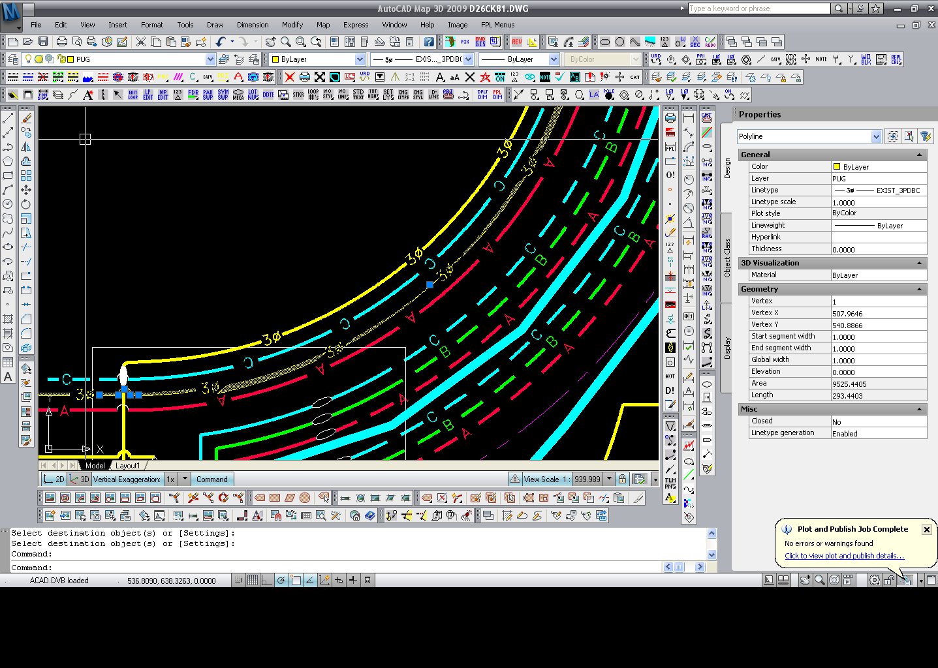Click the Plot printer icon in the standard toolbar
The image size is (938, 668).
coord(62,42)
